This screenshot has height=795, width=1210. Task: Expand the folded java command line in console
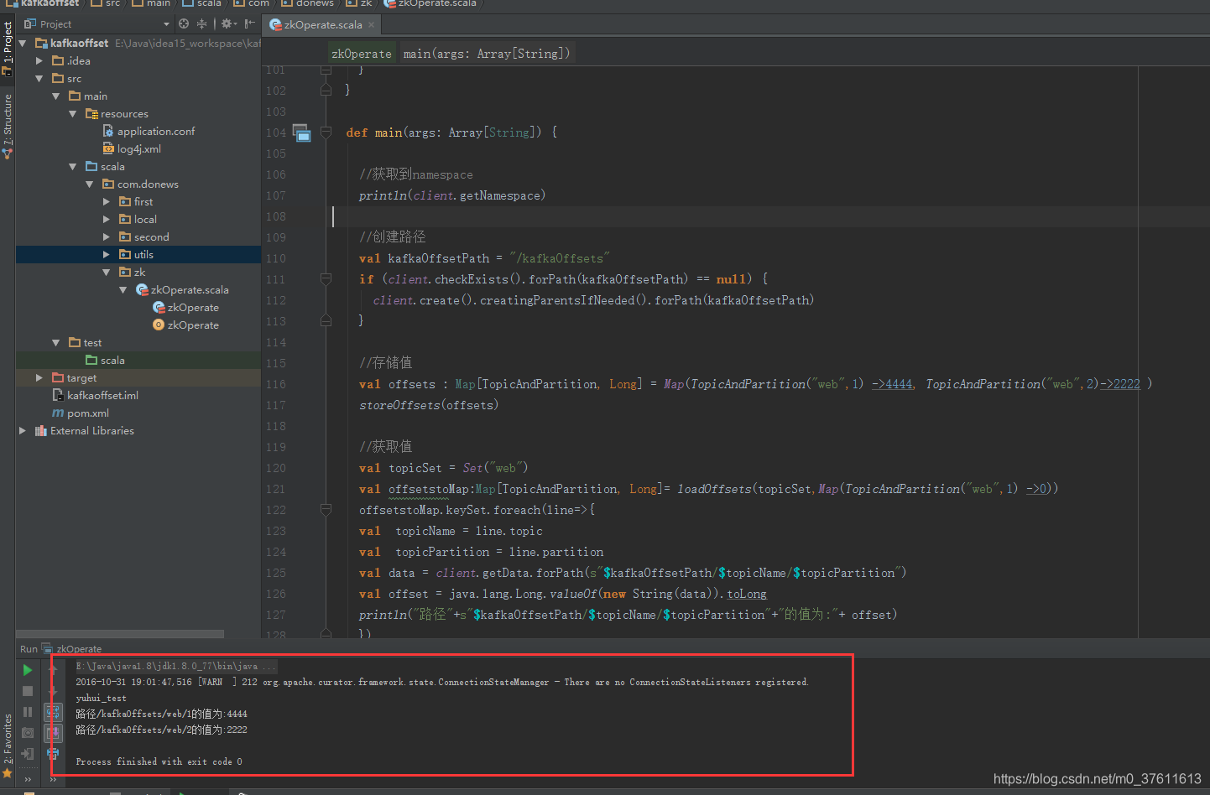point(176,666)
